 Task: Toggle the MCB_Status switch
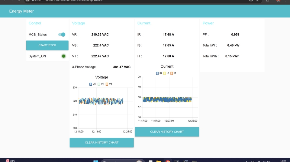[62, 35]
